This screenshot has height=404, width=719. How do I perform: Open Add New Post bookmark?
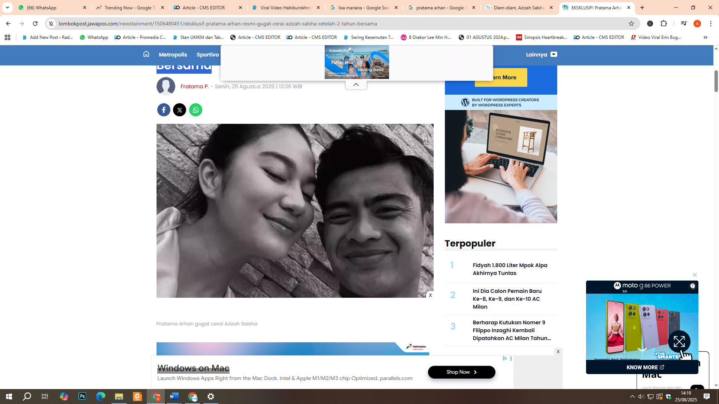click(47, 37)
